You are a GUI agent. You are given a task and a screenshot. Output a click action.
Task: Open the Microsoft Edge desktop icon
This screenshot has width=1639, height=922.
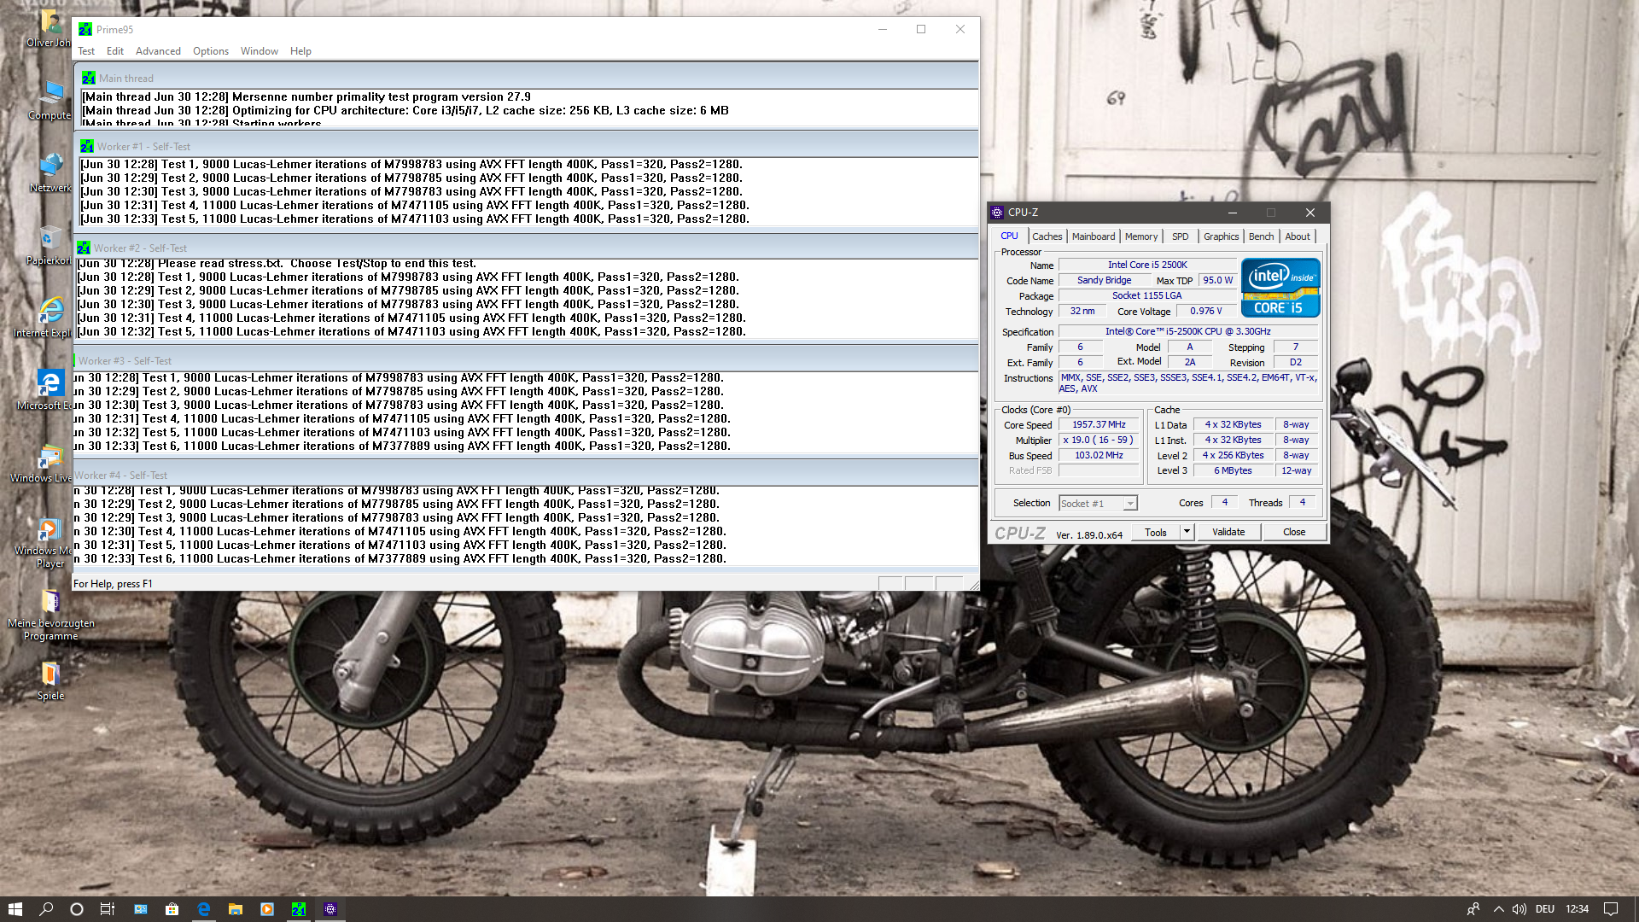pyautogui.click(x=49, y=390)
